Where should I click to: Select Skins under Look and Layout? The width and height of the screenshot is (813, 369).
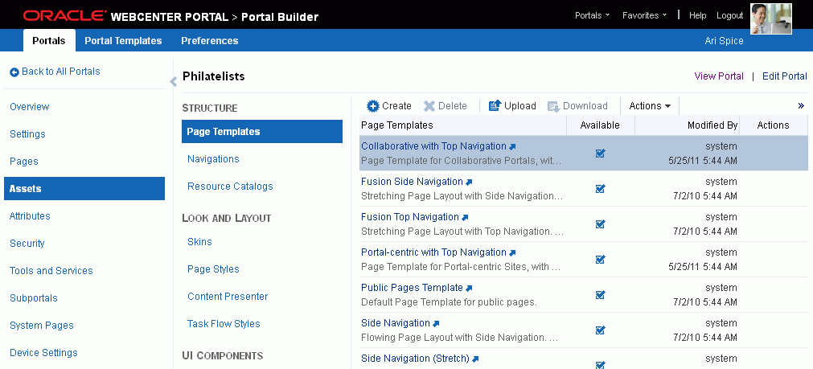(199, 242)
